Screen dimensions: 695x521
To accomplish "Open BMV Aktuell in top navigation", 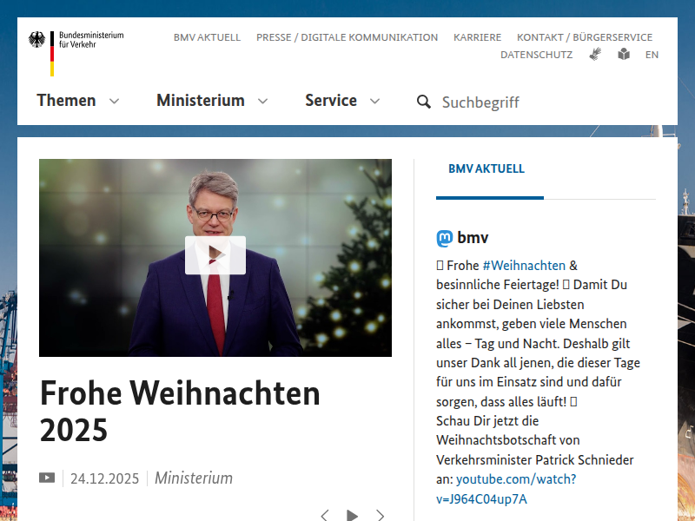I will point(207,37).
